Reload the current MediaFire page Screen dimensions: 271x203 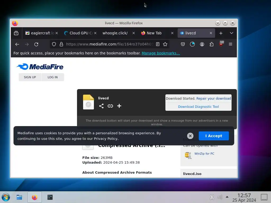point(36,44)
